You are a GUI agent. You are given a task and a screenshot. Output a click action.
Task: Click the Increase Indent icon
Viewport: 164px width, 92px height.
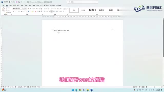tap(58, 9)
